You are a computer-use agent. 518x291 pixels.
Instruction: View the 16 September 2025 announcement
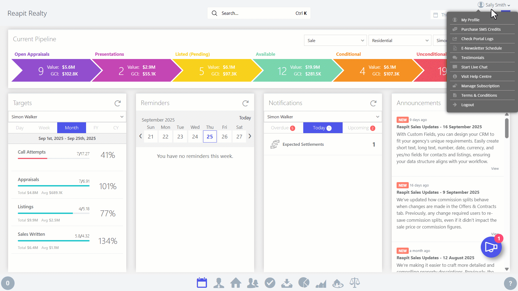pyautogui.click(x=495, y=169)
